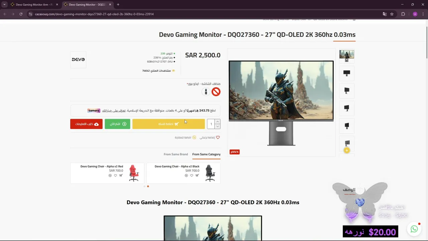Screen dimensions: 428x241
Task: Click the red instruction manual download button
Action: [x=86, y=124]
